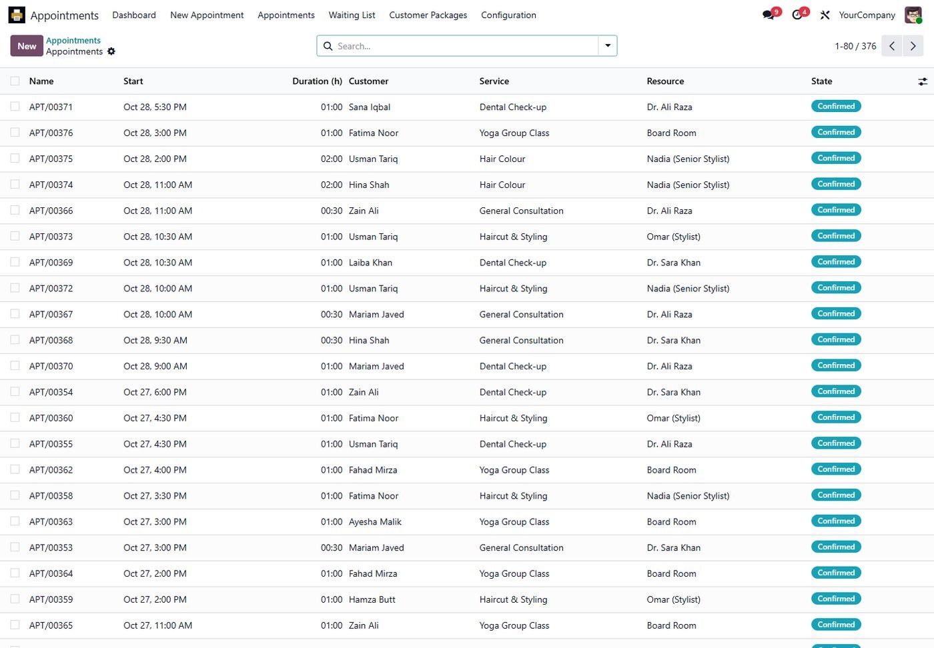Tick the checkbox for APT/00376
The width and height of the screenshot is (934, 648).
[15, 133]
